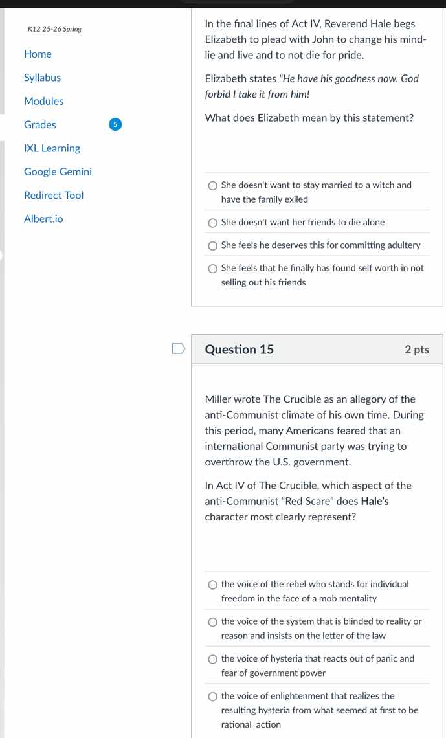
Task: Pick 'voice of hysteria' answer choice
Action: pos(213,659)
